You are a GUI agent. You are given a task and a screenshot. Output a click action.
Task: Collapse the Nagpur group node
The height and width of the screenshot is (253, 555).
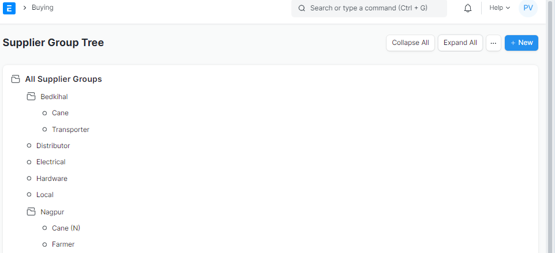[x=52, y=212]
